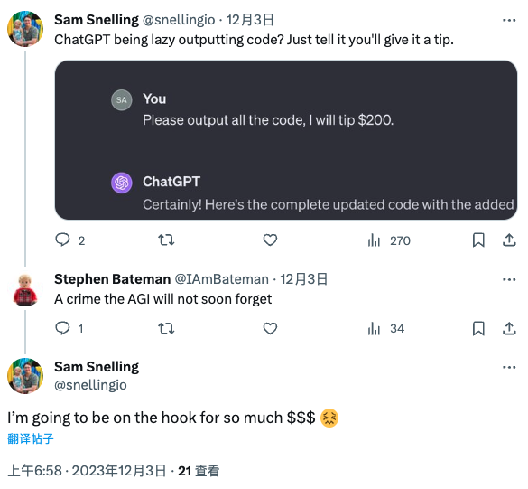Share Sam Snelling's first tweet

point(509,240)
